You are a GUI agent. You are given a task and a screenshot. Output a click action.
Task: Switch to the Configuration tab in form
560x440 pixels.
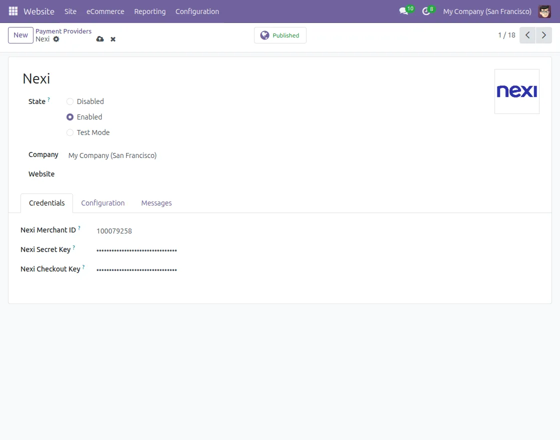click(103, 203)
